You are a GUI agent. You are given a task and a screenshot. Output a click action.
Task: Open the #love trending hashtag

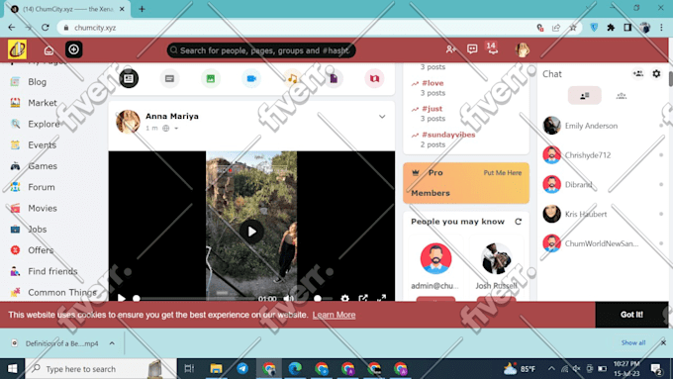click(433, 83)
